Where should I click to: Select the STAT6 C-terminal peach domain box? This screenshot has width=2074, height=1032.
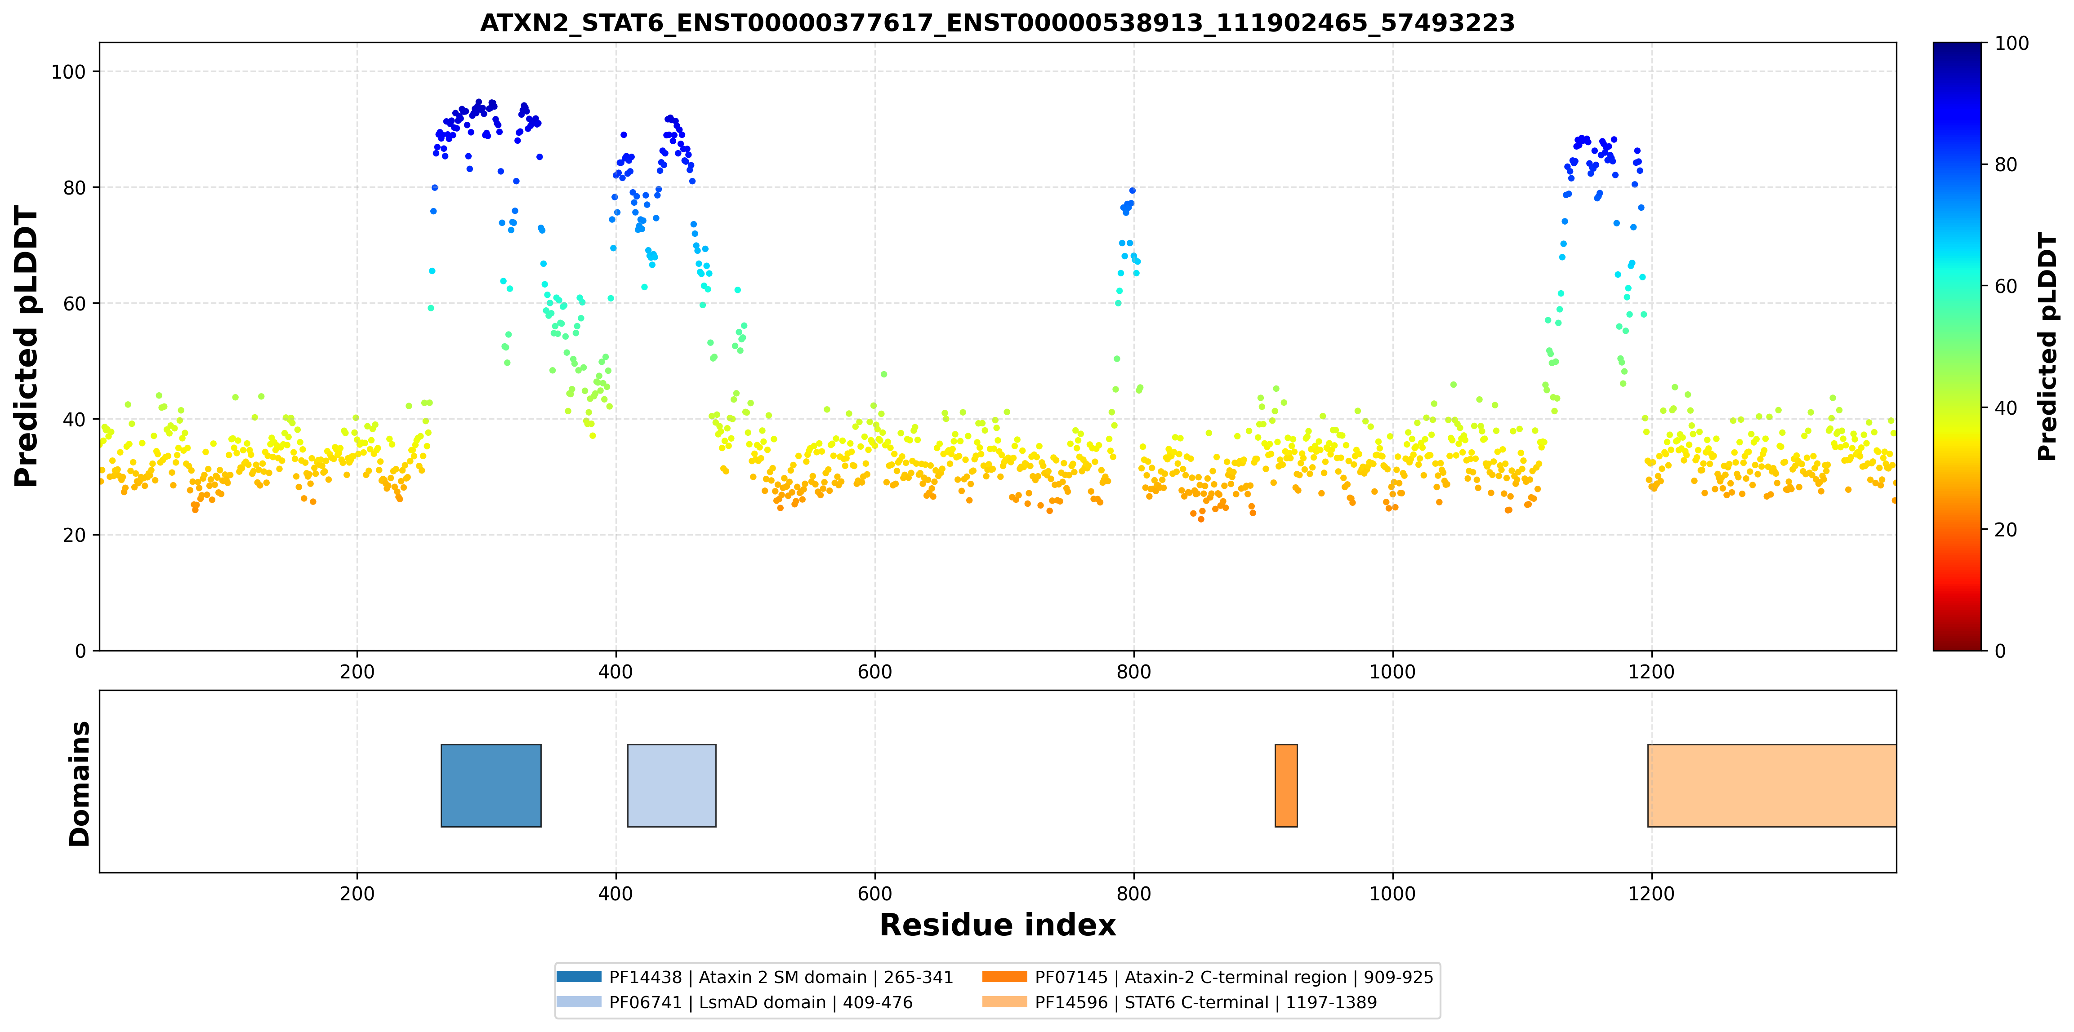1772,785
